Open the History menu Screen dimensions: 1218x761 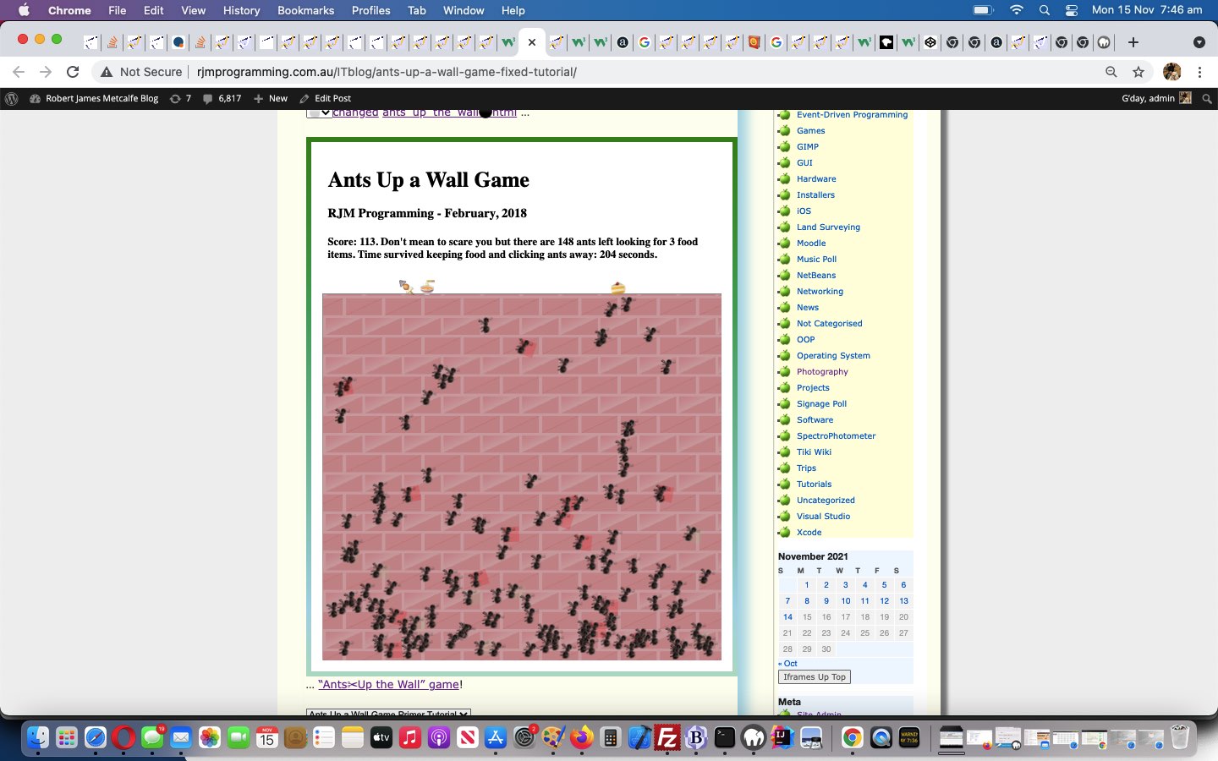(241, 10)
